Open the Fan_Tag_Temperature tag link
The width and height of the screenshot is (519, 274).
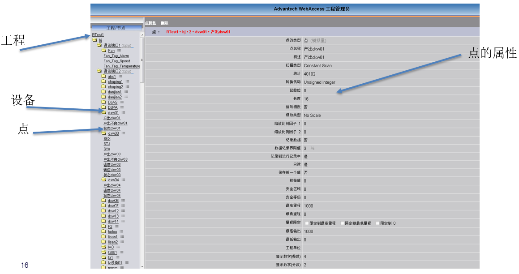click(x=121, y=66)
